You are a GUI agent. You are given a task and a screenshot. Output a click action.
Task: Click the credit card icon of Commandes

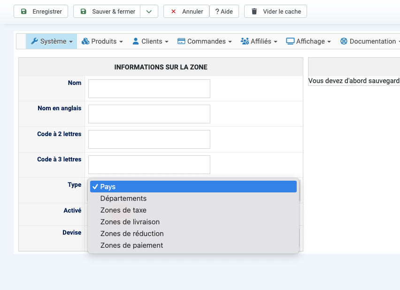click(181, 41)
